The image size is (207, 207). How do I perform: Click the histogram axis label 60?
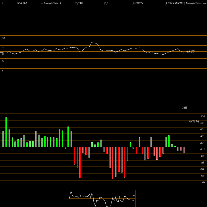coord(202,130)
